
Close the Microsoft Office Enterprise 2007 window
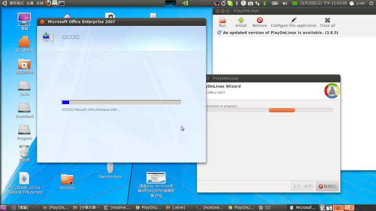[x=42, y=22]
